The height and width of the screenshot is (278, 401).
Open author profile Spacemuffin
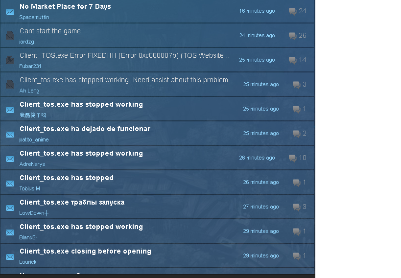coord(34,17)
